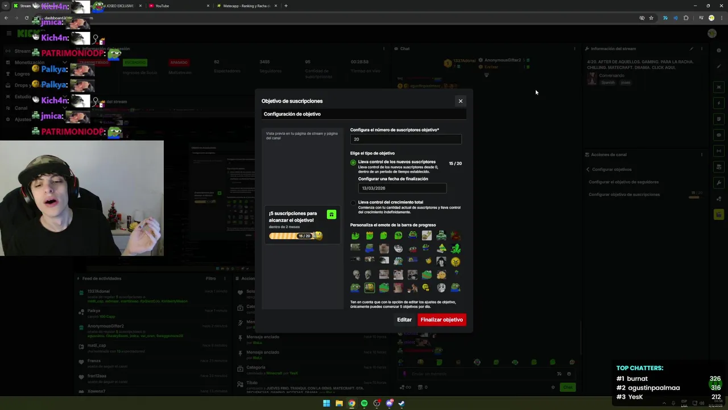The width and height of the screenshot is (728, 410).
Task: Pick the black-and-white woman portrait emote
Action: (x=441, y=261)
